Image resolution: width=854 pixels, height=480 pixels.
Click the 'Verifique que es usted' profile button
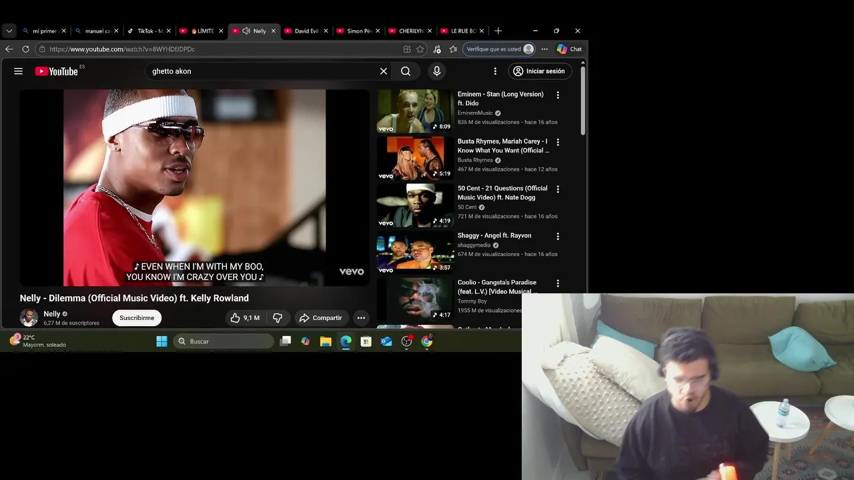click(499, 49)
